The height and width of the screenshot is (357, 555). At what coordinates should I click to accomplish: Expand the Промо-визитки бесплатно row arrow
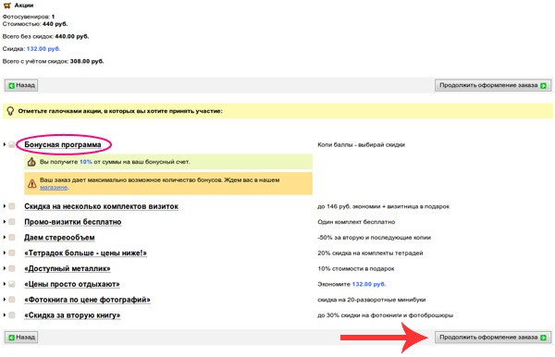coord(5,222)
